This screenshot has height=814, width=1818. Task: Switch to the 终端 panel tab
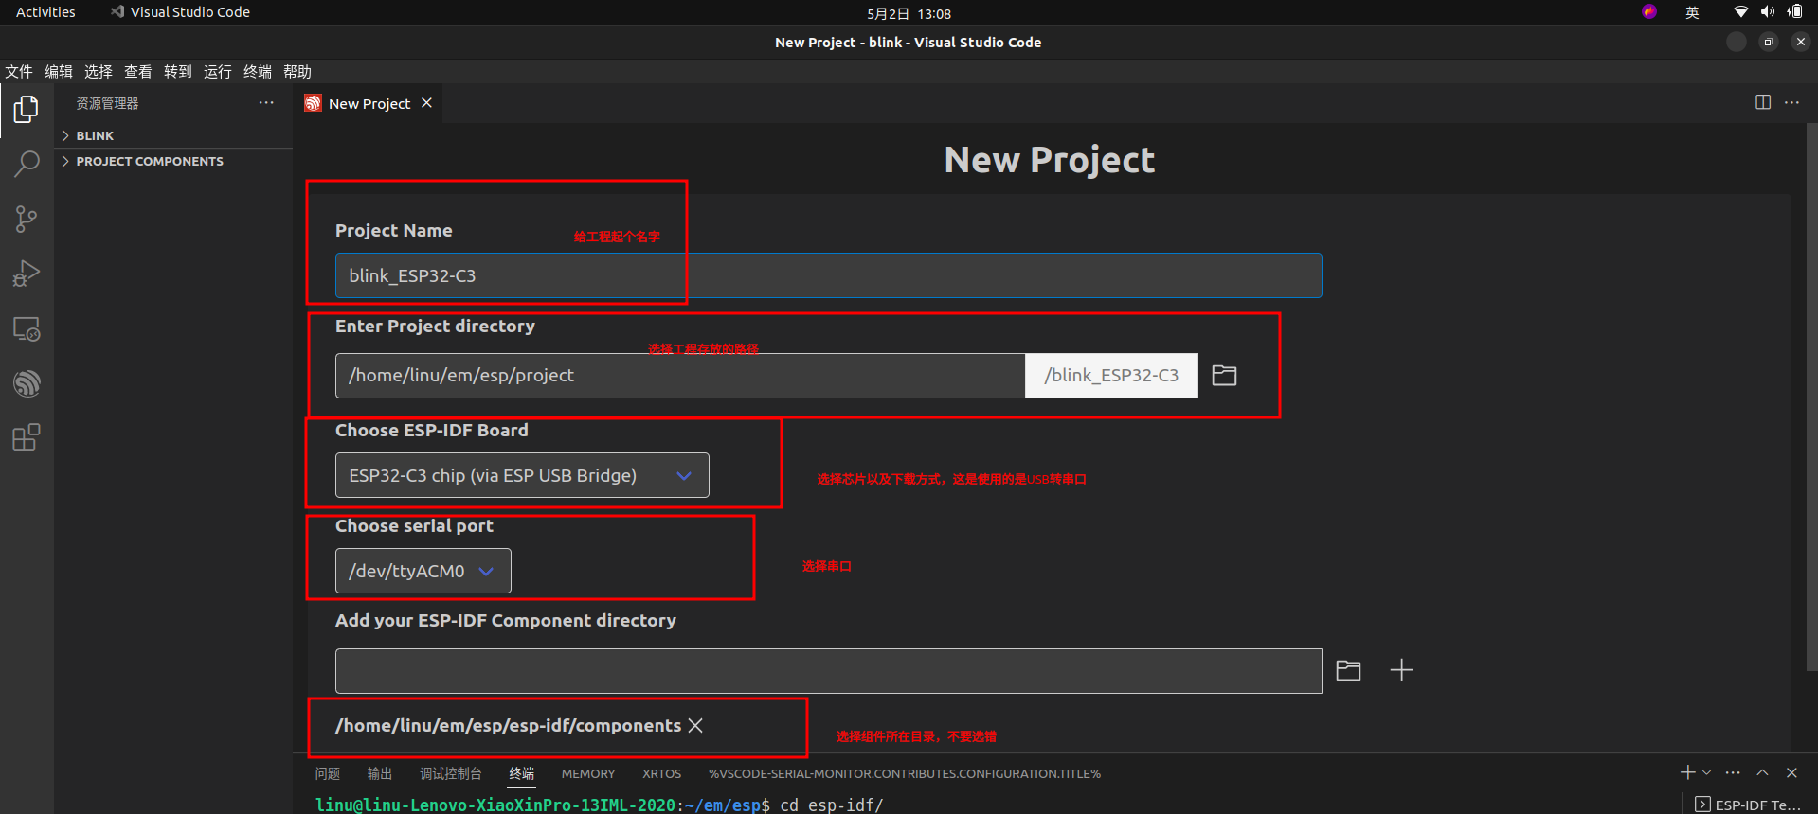point(522,773)
